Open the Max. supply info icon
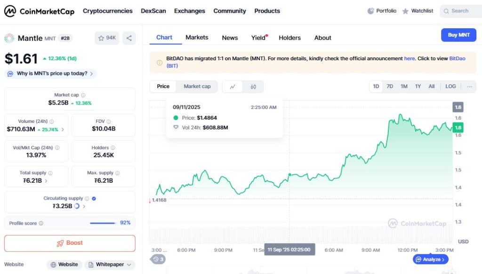The height and width of the screenshot is (274, 482). (117, 173)
